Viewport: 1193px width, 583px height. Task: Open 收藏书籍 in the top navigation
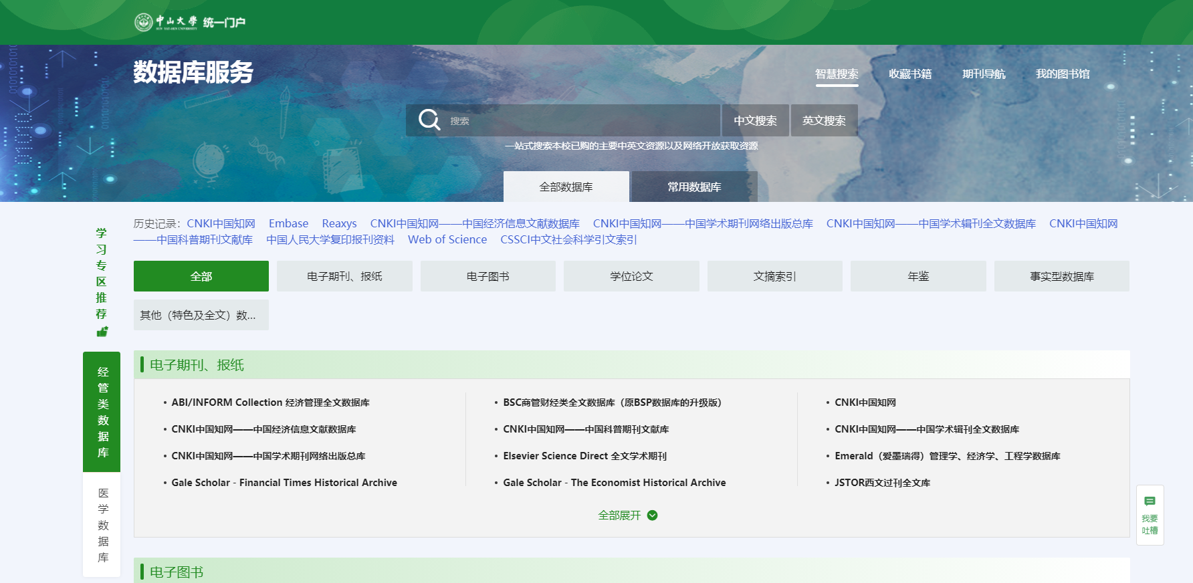(x=909, y=74)
